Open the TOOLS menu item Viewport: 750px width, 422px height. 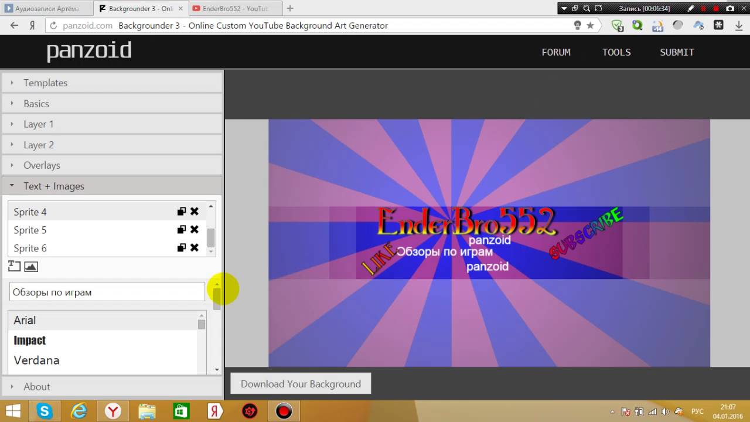coord(616,52)
